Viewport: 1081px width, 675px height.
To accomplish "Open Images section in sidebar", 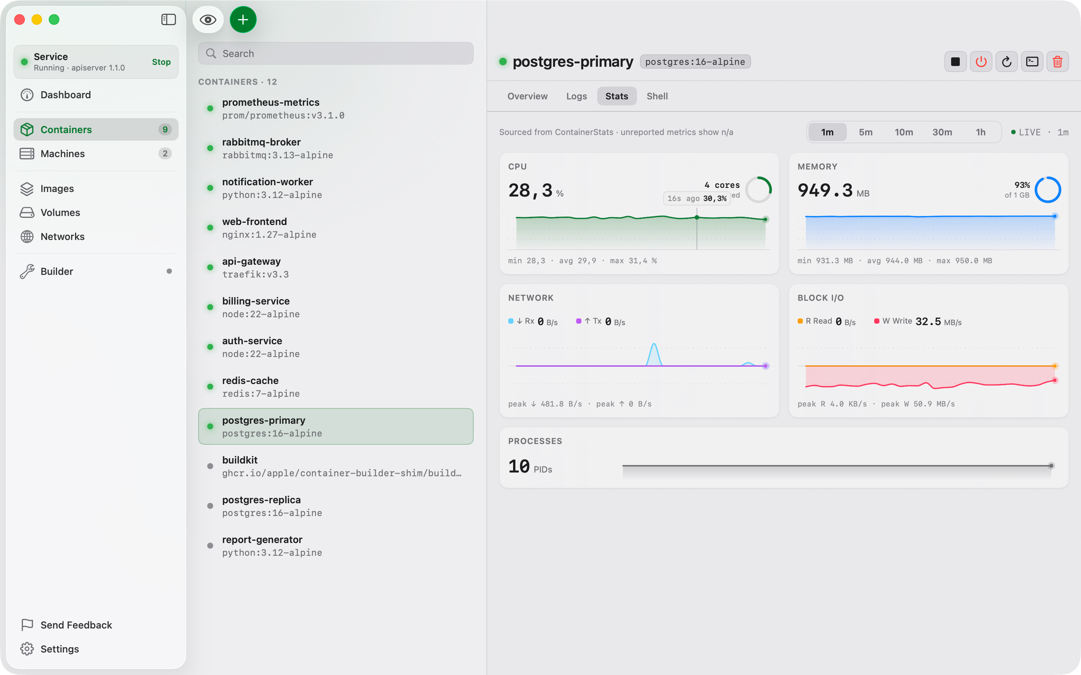I will click(96, 188).
